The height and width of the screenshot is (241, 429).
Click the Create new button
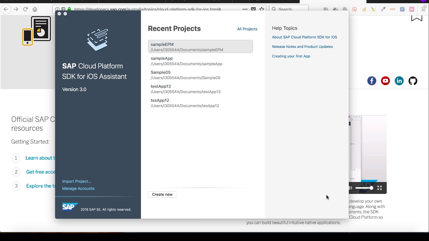point(162,194)
